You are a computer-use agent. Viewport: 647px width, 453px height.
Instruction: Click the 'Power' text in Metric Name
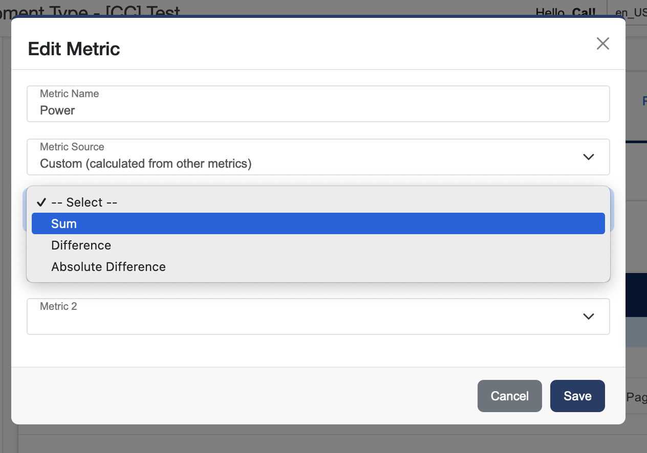[57, 110]
